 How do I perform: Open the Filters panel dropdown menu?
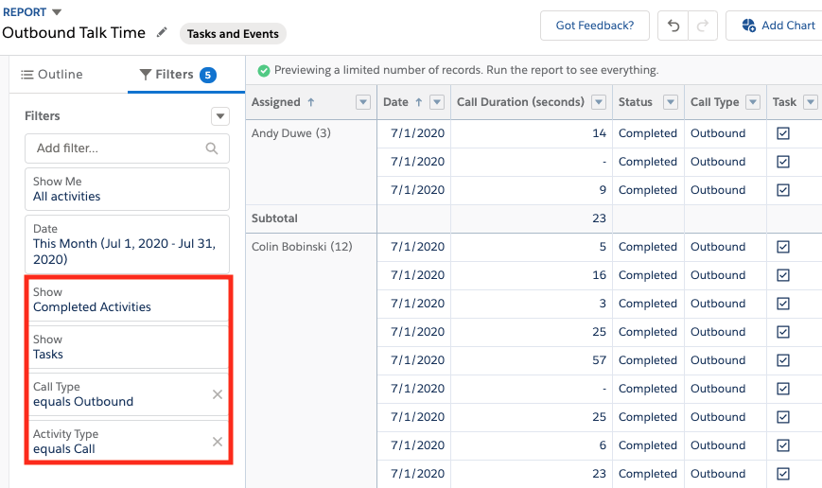click(x=220, y=116)
